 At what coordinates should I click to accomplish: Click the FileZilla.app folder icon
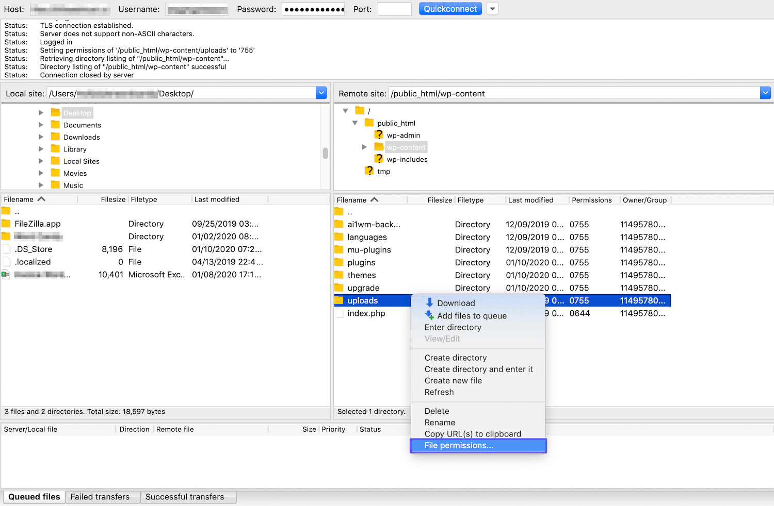(6, 224)
